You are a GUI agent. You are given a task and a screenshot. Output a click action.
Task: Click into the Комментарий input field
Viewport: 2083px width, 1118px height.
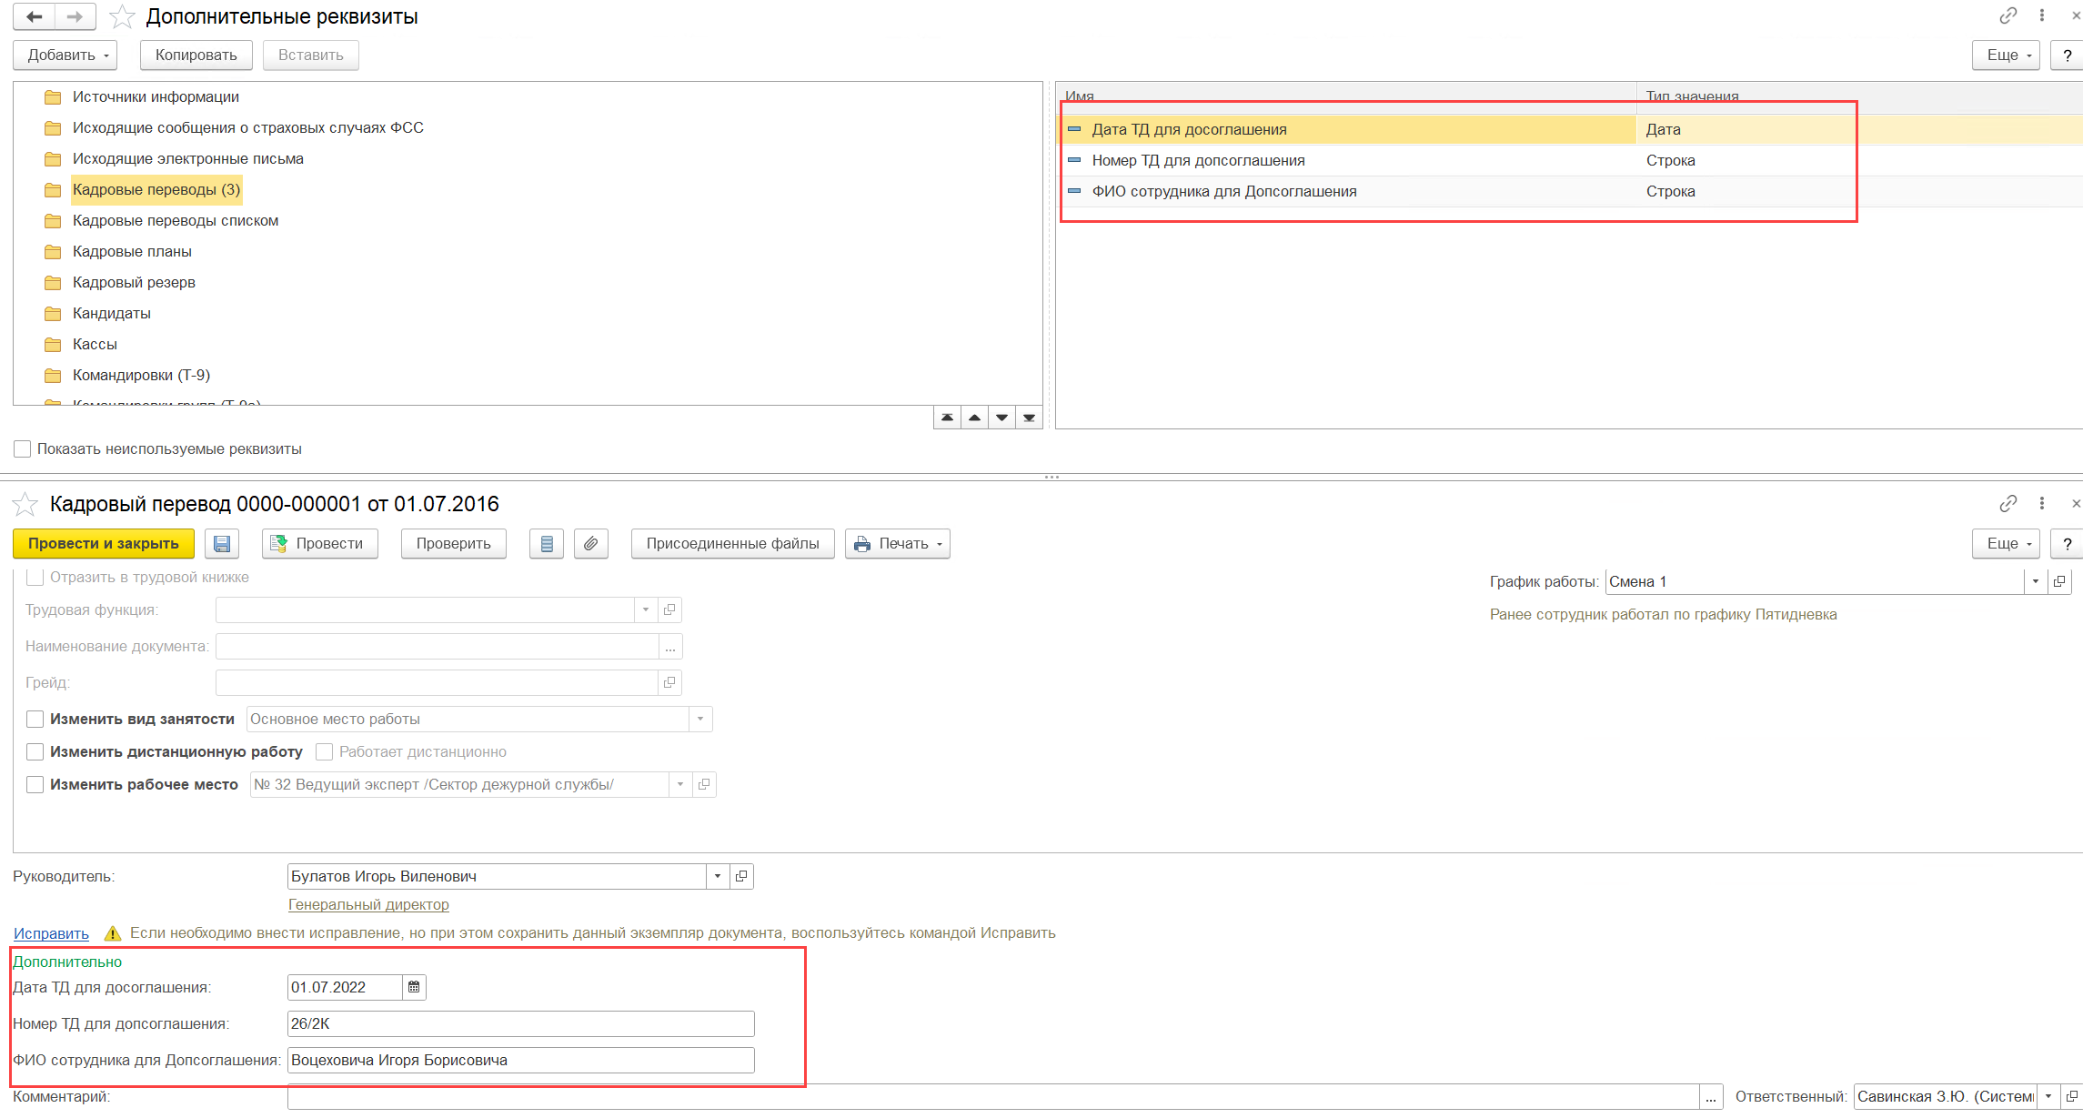(993, 1096)
